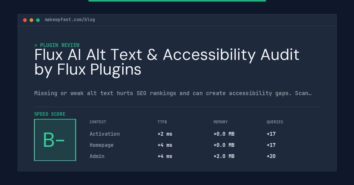Click Activation memory value +0.0 MB
This screenshot has width=354, height=185.
(x=224, y=134)
